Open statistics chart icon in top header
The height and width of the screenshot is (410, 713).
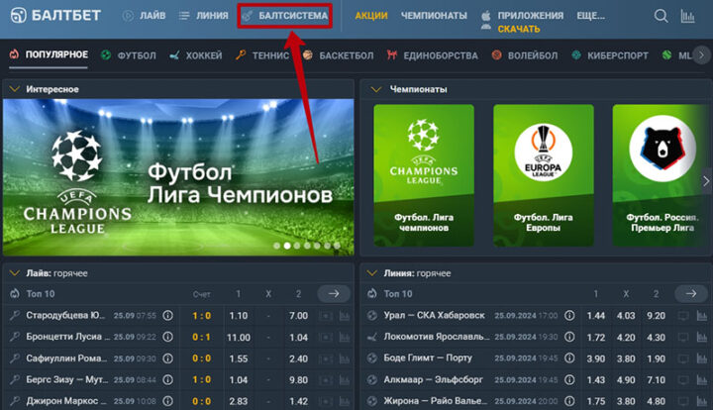point(687,17)
